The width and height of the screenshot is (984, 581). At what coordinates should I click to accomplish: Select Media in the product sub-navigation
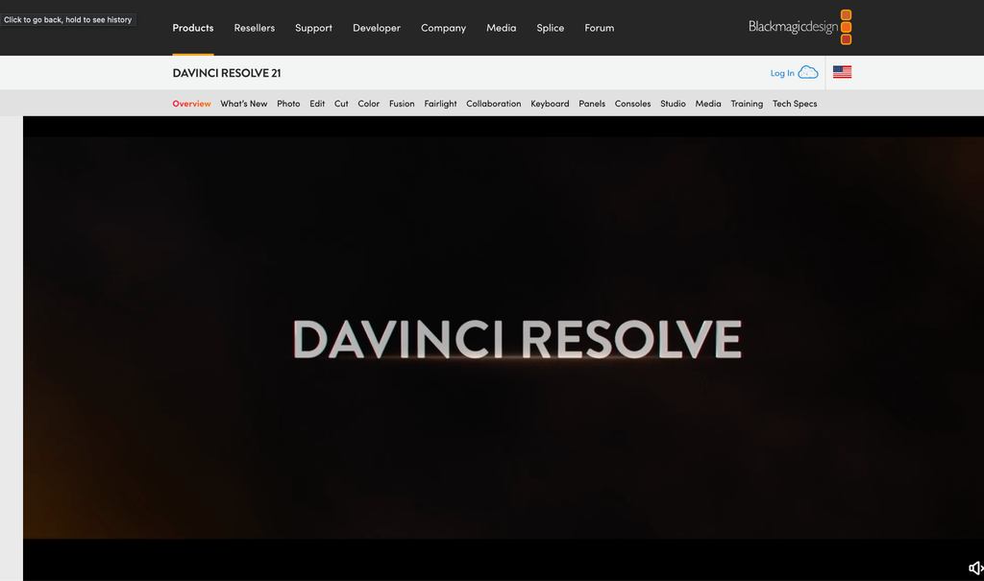(x=708, y=104)
